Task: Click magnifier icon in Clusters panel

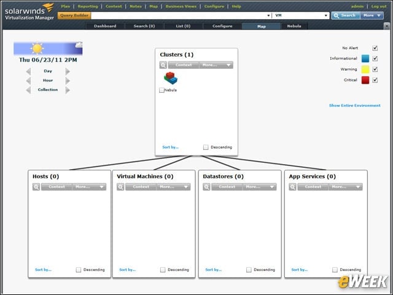Action: 163,65
